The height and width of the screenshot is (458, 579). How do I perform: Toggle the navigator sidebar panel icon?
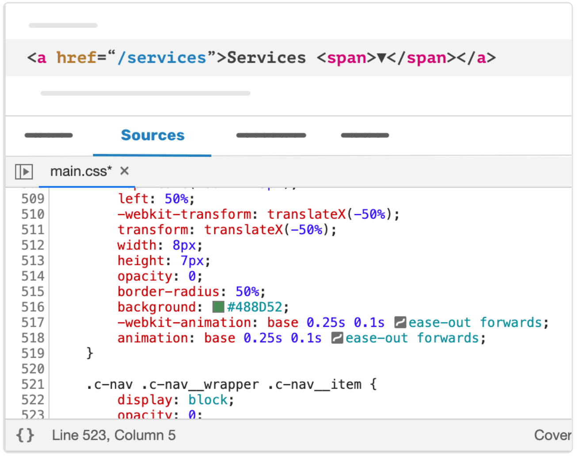24,172
